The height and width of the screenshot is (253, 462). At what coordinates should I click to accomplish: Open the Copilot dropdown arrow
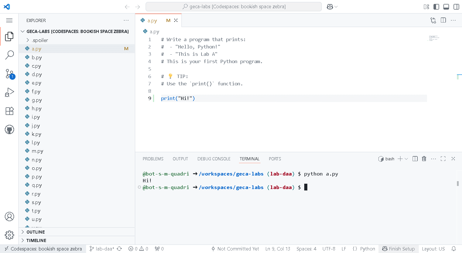point(336,7)
